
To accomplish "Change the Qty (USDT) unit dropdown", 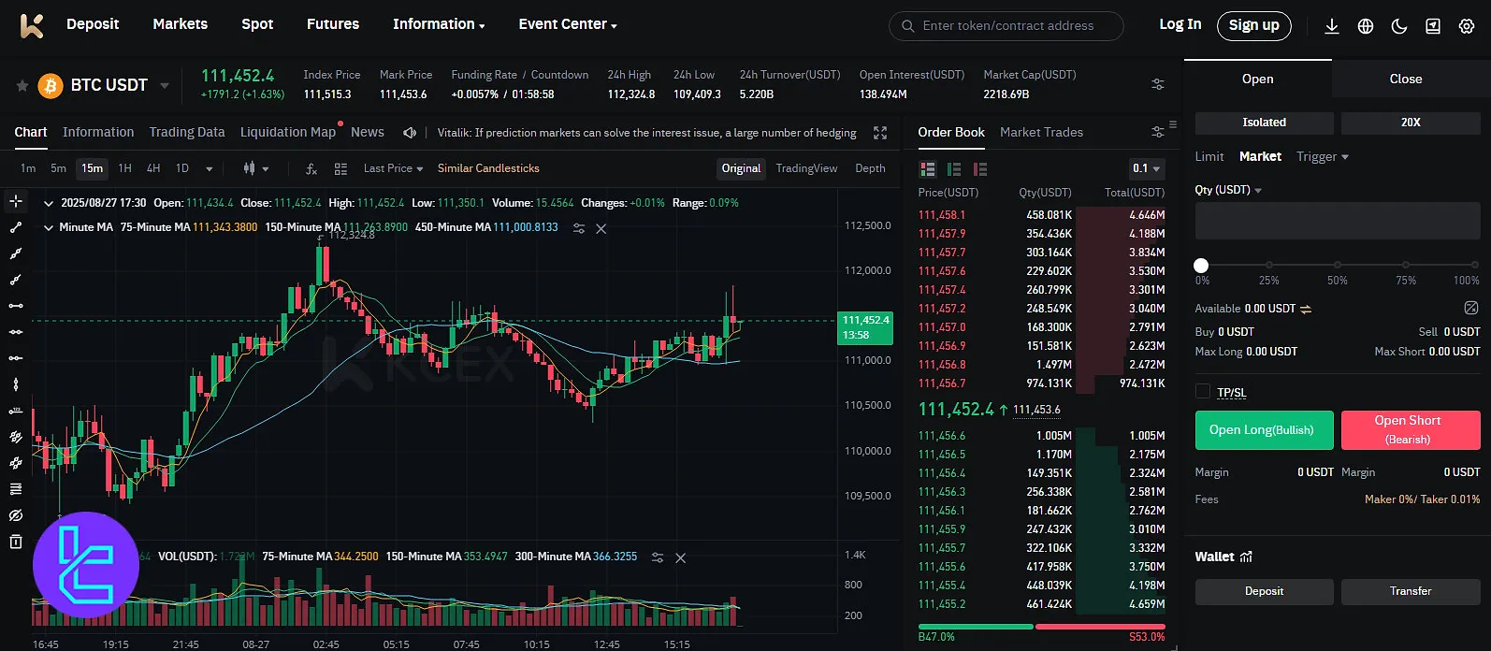I will [x=1228, y=190].
